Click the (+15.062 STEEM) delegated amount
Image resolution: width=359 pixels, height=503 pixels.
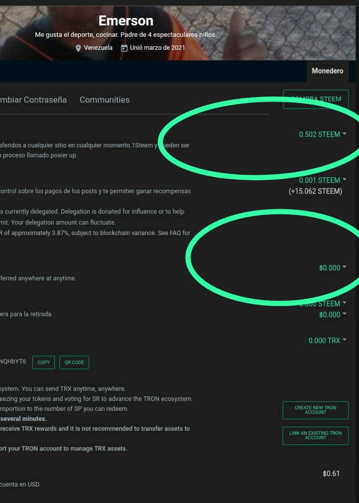pos(315,191)
